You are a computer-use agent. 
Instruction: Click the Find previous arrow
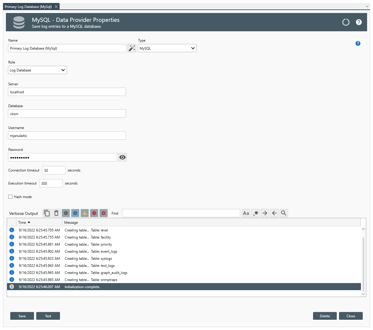click(274, 213)
